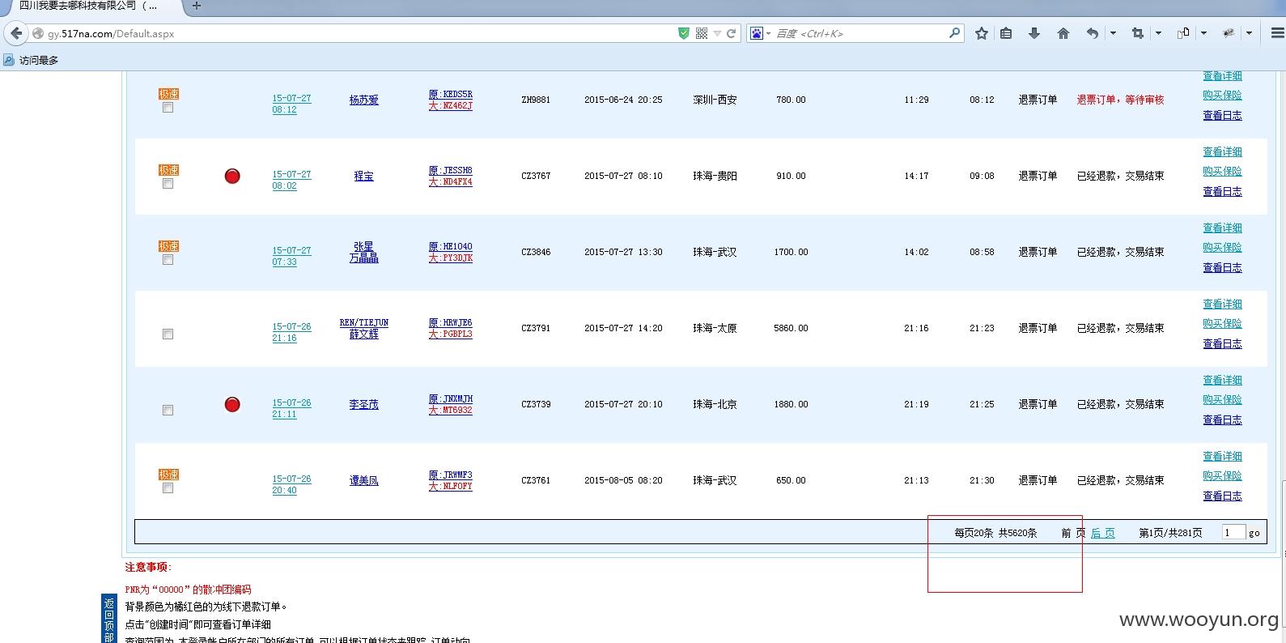
Task: Click the page number input field
Action: click(1233, 532)
